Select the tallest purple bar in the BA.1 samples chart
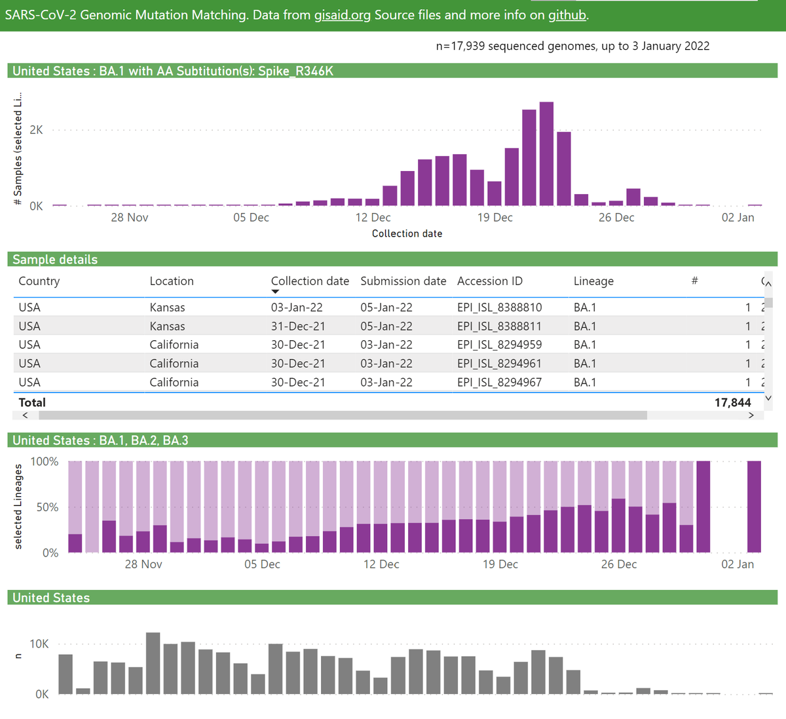 [x=546, y=154]
